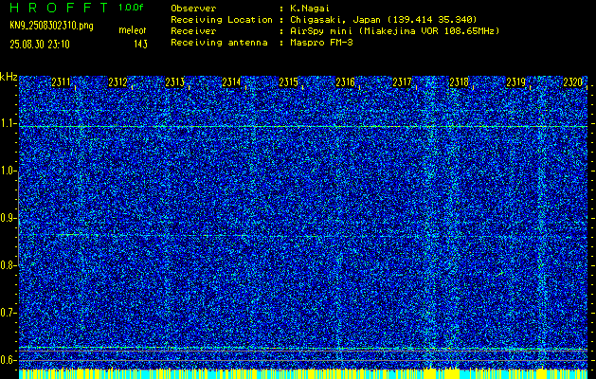Click the 0.7 frequency axis label

pos(7,313)
